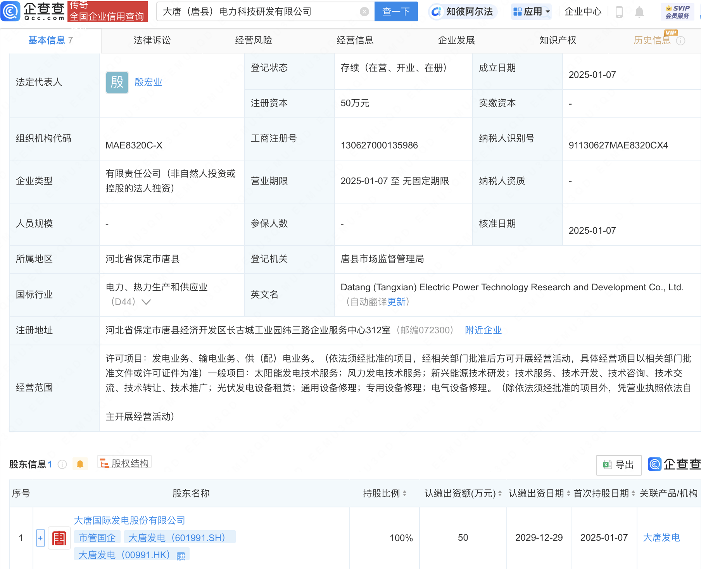Click the 知彼阿尔法 icon
Image resolution: width=701 pixels, height=569 pixels.
tap(437, 12)
